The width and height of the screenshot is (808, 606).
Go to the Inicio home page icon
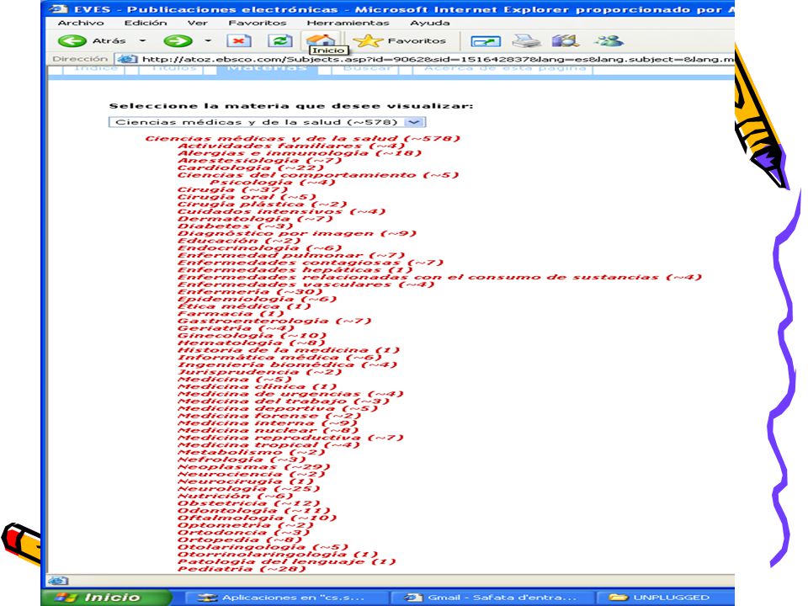click(x=321, y=40)
